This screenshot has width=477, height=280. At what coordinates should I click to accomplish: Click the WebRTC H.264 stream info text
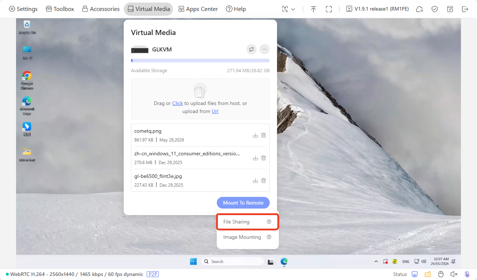(x=77, y=274)
